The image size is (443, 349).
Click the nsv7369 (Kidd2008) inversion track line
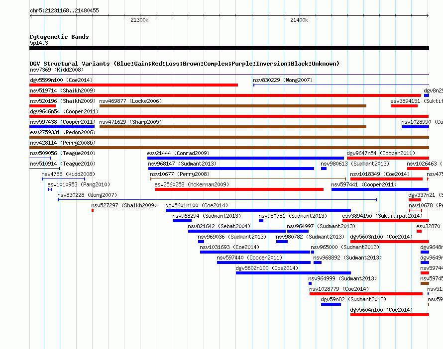point(229,75)
